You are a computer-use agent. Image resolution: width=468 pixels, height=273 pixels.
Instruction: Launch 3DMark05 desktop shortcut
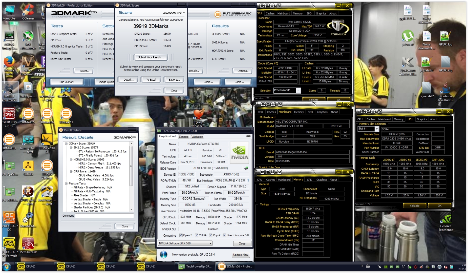coord(28,116)
